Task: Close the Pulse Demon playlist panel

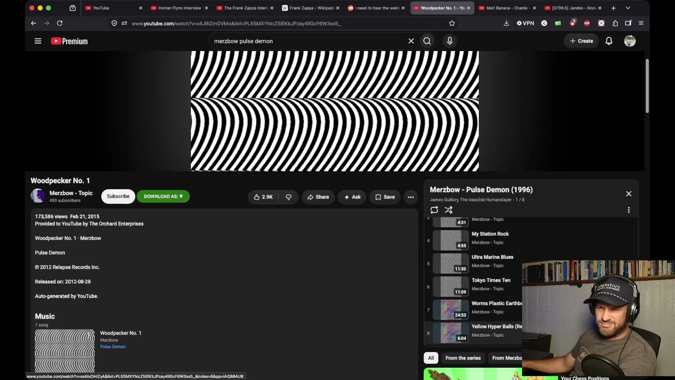Action: tap(629, 194)
